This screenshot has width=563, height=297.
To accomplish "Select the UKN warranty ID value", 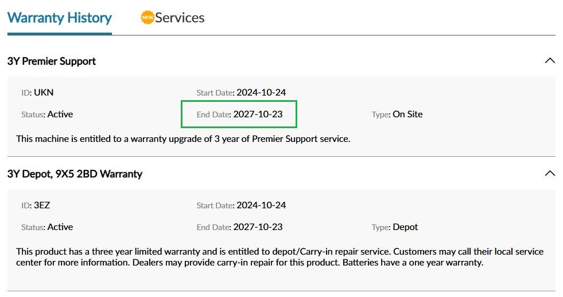I will pos(44,92).
